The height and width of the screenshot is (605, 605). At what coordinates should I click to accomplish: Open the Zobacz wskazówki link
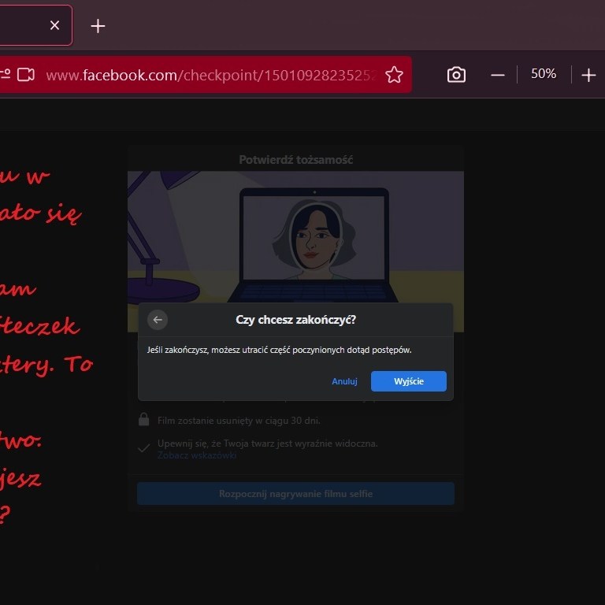coord(196,455)
